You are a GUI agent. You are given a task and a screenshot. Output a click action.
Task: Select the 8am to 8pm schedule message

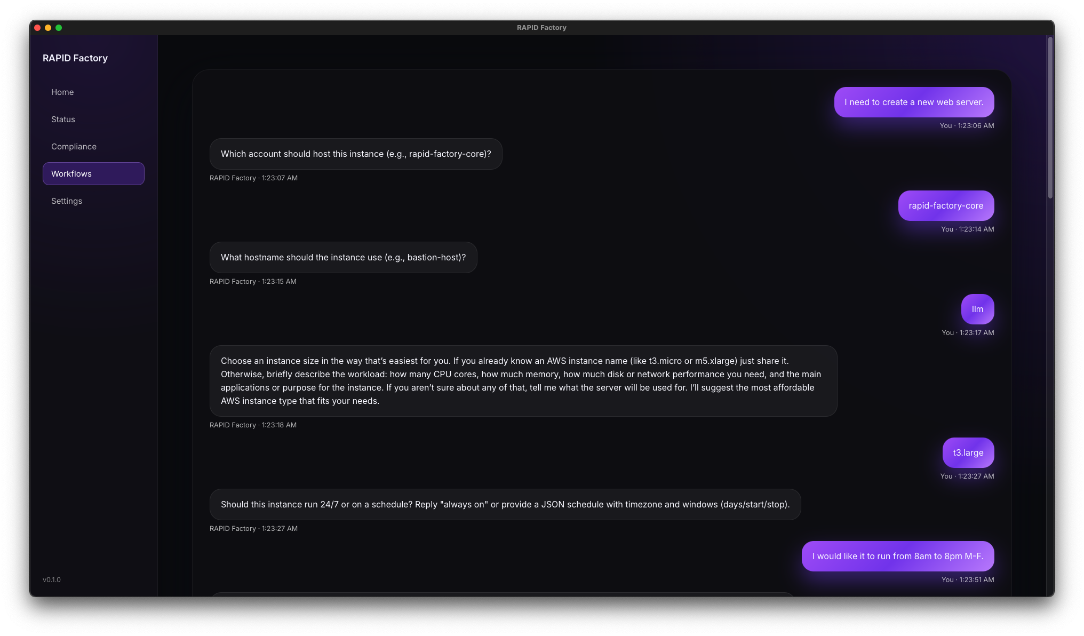tap(897, 556)
